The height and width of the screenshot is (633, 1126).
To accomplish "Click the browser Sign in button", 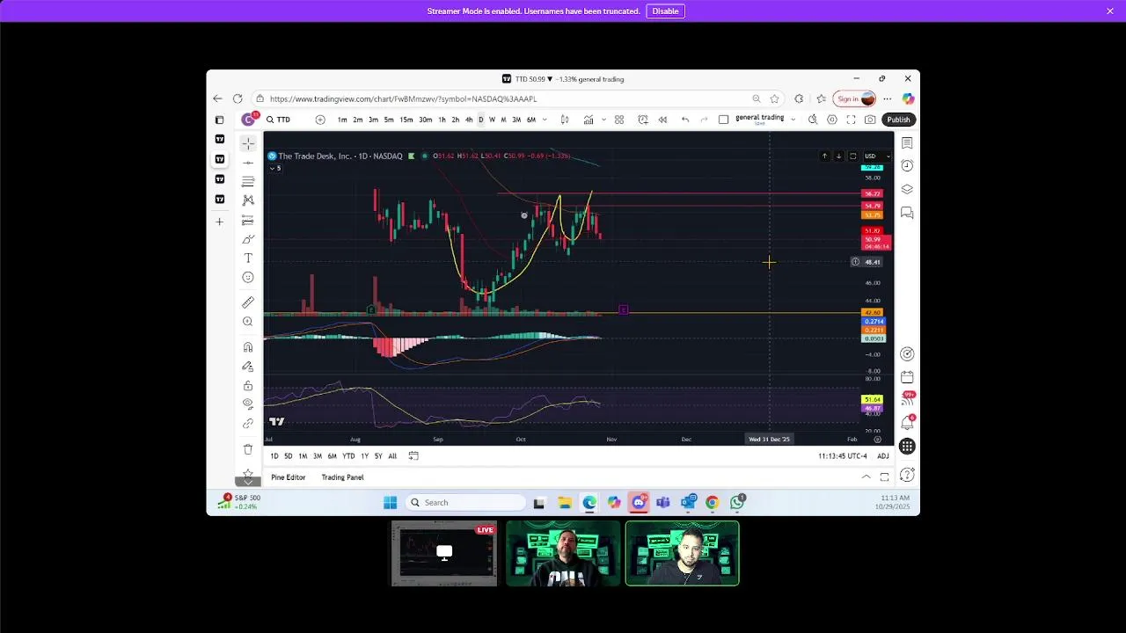I will (856, 98).
